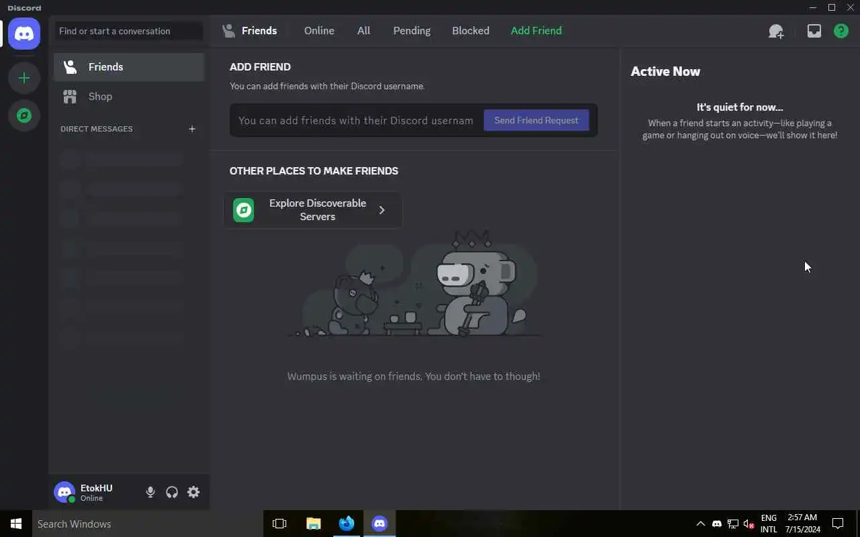Open the network tray icon

click(x=733, y=524)
